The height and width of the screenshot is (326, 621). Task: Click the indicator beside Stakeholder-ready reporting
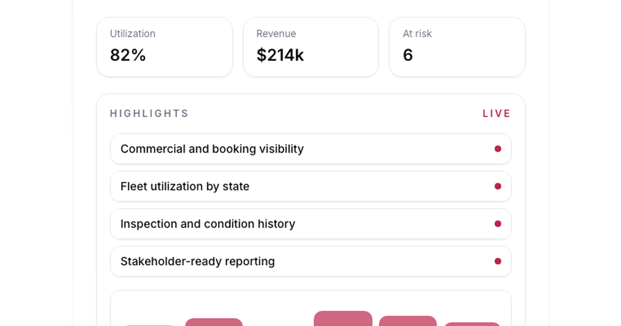point(498,261)
